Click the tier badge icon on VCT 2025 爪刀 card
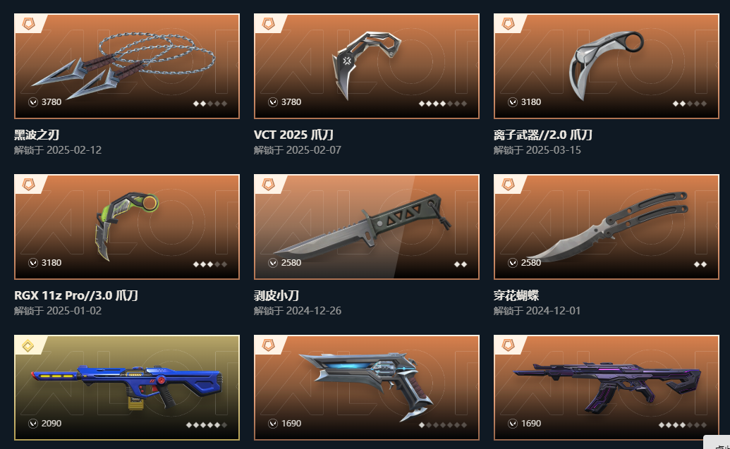Screen dimensions: 730x449 point(268,24)
